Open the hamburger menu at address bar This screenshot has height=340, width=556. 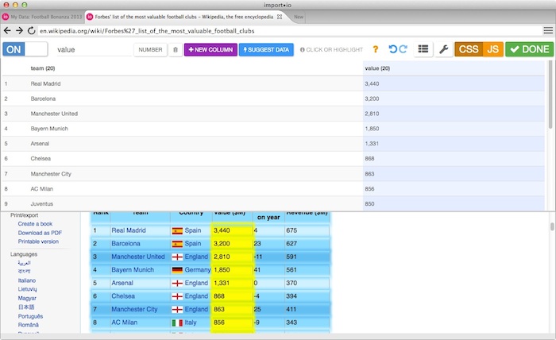tap(548, 31)
